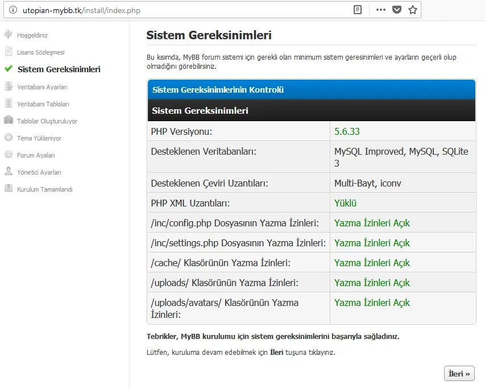Click the Sistem Gereksinimleri page heading
Screen dimensions: 485x389
[x=209, y=35]
